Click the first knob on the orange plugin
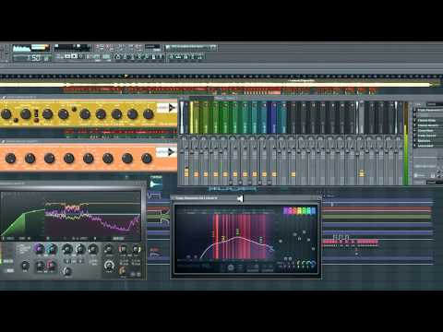Image resolution: width=443 pixels, height=332 pixels. click(x=10, y=159)
